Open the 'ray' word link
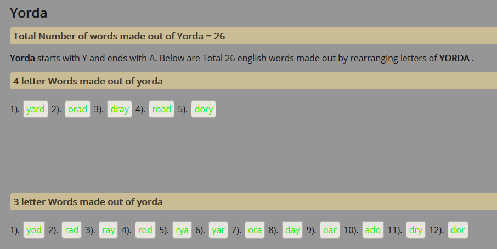 click(x=109, y=230)
